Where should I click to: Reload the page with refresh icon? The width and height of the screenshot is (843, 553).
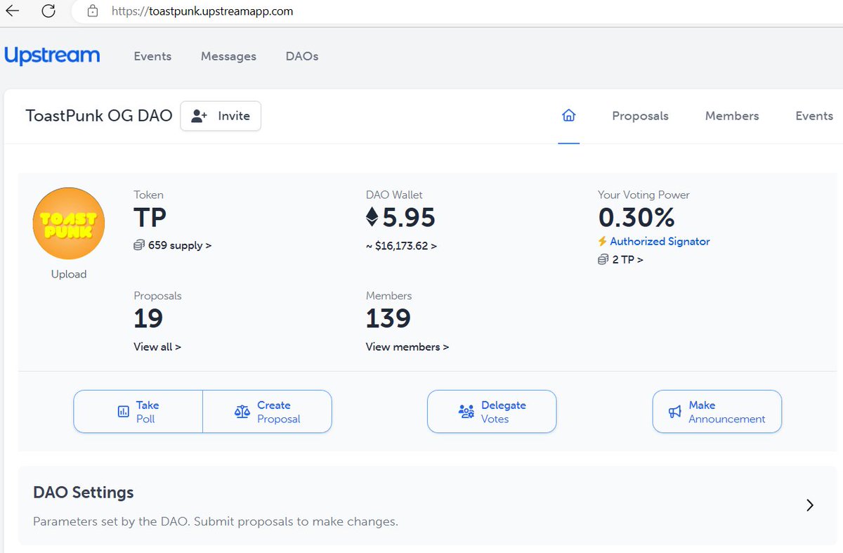click(x=48, y=11)
